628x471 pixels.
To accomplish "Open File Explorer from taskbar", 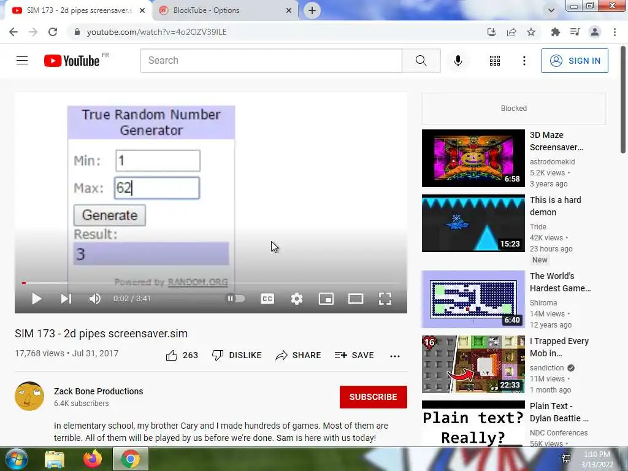I will tap(55, 459).
